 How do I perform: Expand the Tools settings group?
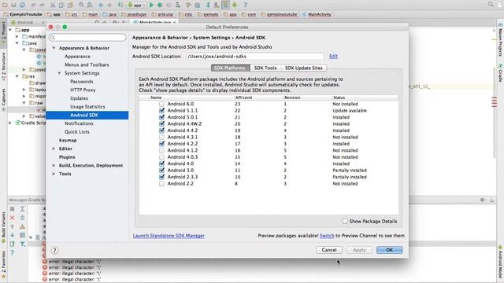coord(54,174)
